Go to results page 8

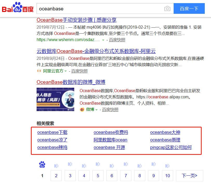click(x=140, y=176)
